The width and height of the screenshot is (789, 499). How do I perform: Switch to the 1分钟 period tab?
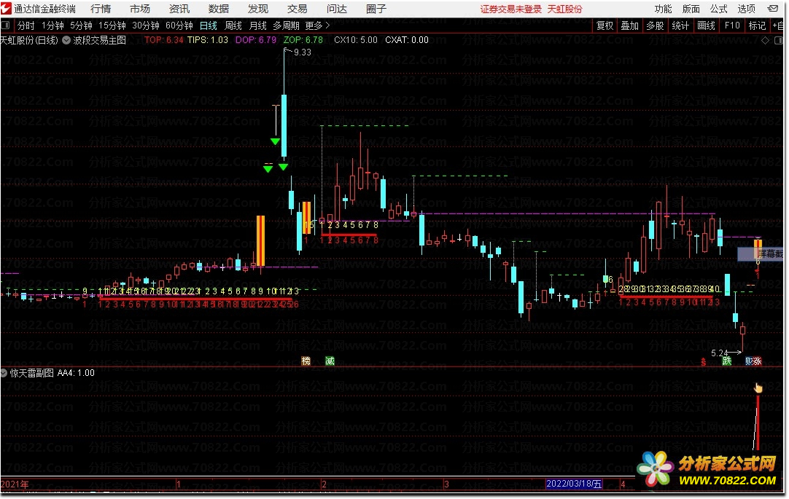53,25
